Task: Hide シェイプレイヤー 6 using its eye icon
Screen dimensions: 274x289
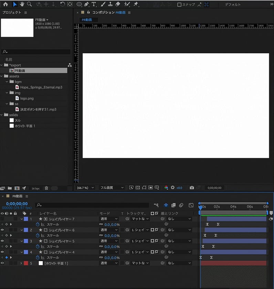Action: [x=2, y=230]
